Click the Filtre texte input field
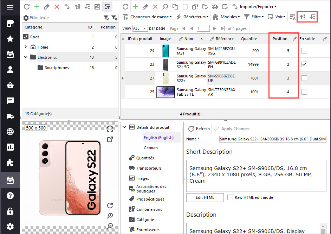The height and width of the screenshot is (234, 331). coord(65,18)
